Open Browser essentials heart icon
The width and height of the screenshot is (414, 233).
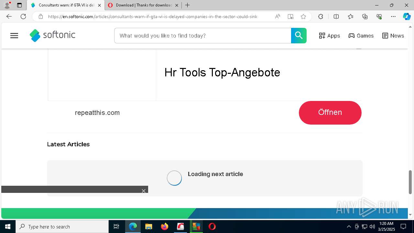pos(379,17)
